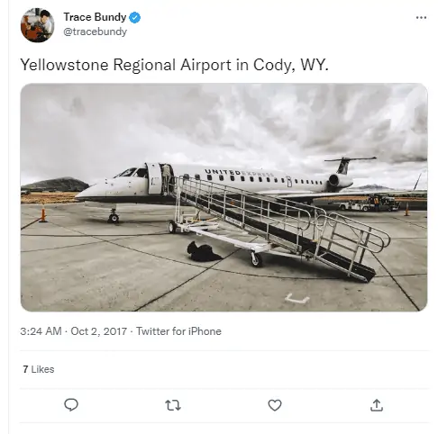Open the three-dot more options menu

point(421,17)
